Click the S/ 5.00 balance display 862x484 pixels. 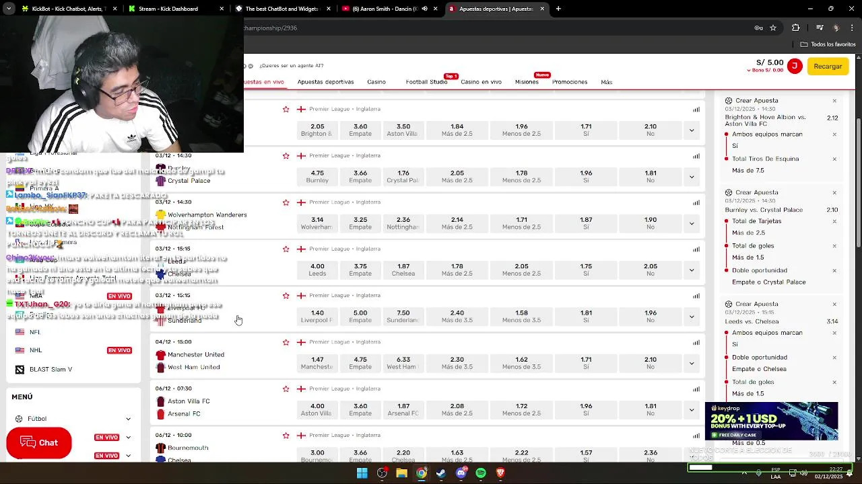tap(770, 63)
